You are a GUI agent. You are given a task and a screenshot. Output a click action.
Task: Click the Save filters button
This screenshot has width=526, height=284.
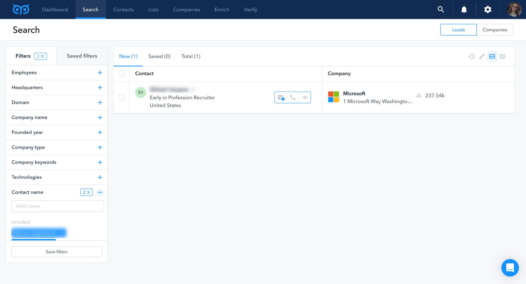57,252
